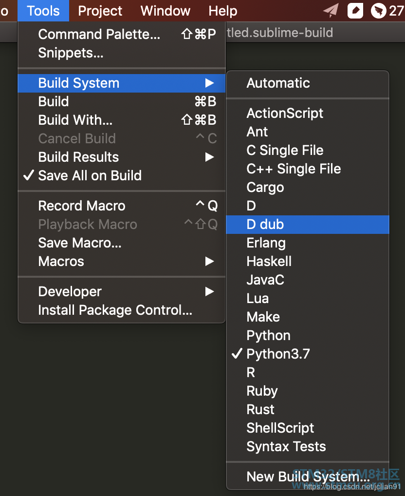Screen dimensions: 405x496
Task: Open the Window menu
Action: click(x=165, y=11)
